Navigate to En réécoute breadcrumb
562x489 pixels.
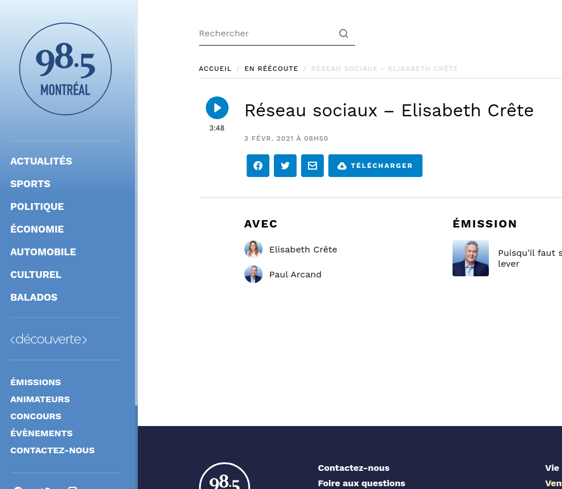pyautogui.click(x=271, y=69)
